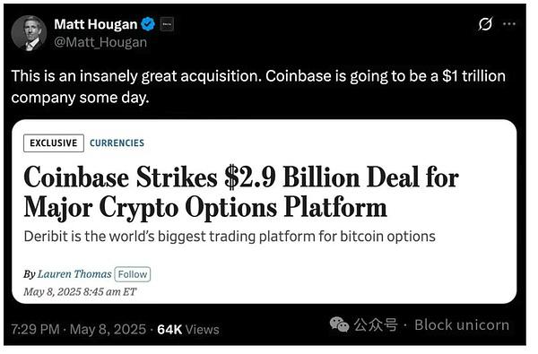Click the Grok explain-post icon
The image size is (538, 354).
(485, 24)
